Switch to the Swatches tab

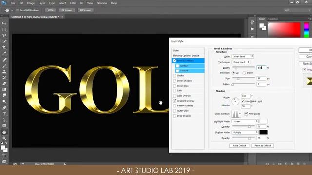pyautogui.click(x=273, y=19)
